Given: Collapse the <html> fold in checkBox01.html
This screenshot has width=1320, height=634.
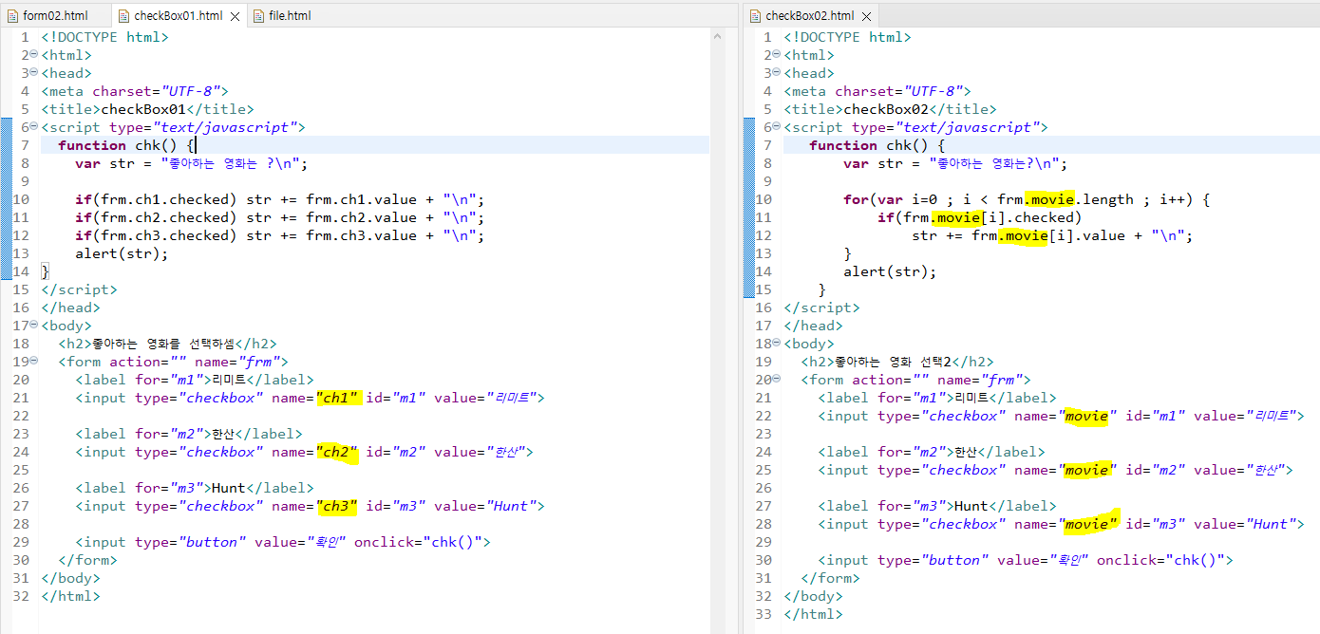Looking at the screenshot, I should (x=33, y=55).
